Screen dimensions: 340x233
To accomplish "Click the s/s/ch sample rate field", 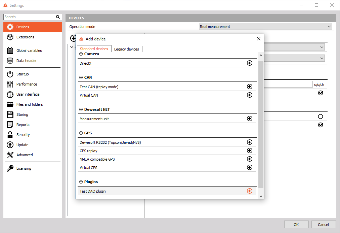I will [x=288, y=84].
